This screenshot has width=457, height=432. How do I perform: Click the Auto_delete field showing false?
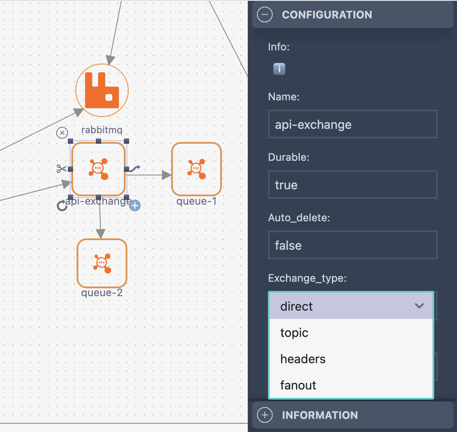(x=352, y=245)
